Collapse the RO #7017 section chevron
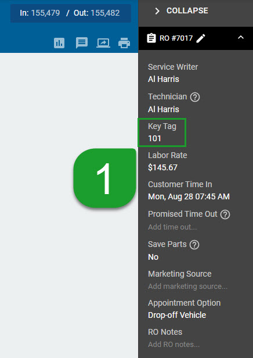 click(241, 37)
